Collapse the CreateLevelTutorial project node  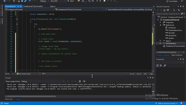[158, 20]
